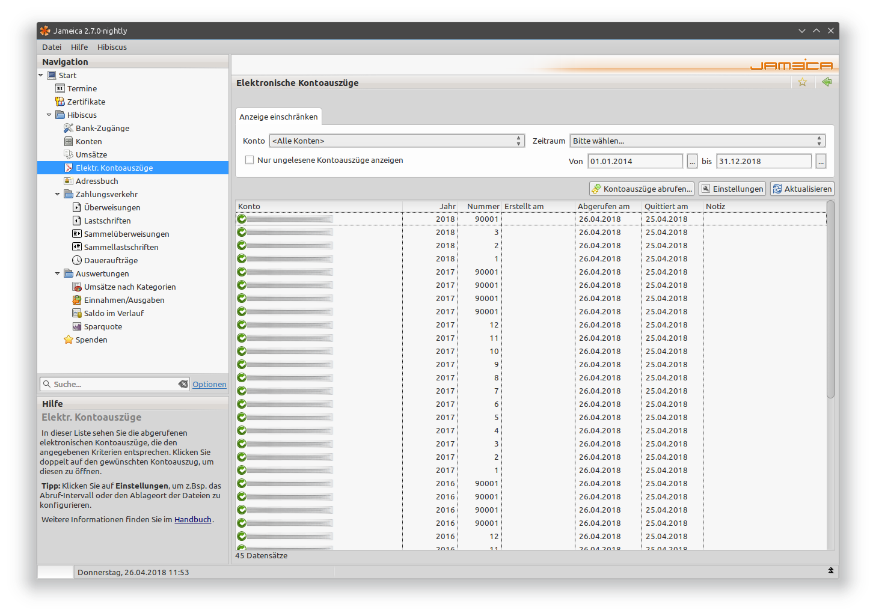Sort by 'Quittiert am' column header
876x616 pixels.
[x=672, y=206]
